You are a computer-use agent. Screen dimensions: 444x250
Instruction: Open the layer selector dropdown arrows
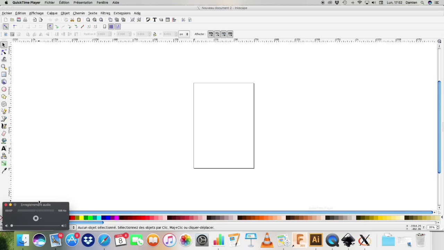click(x=74, y=227)
